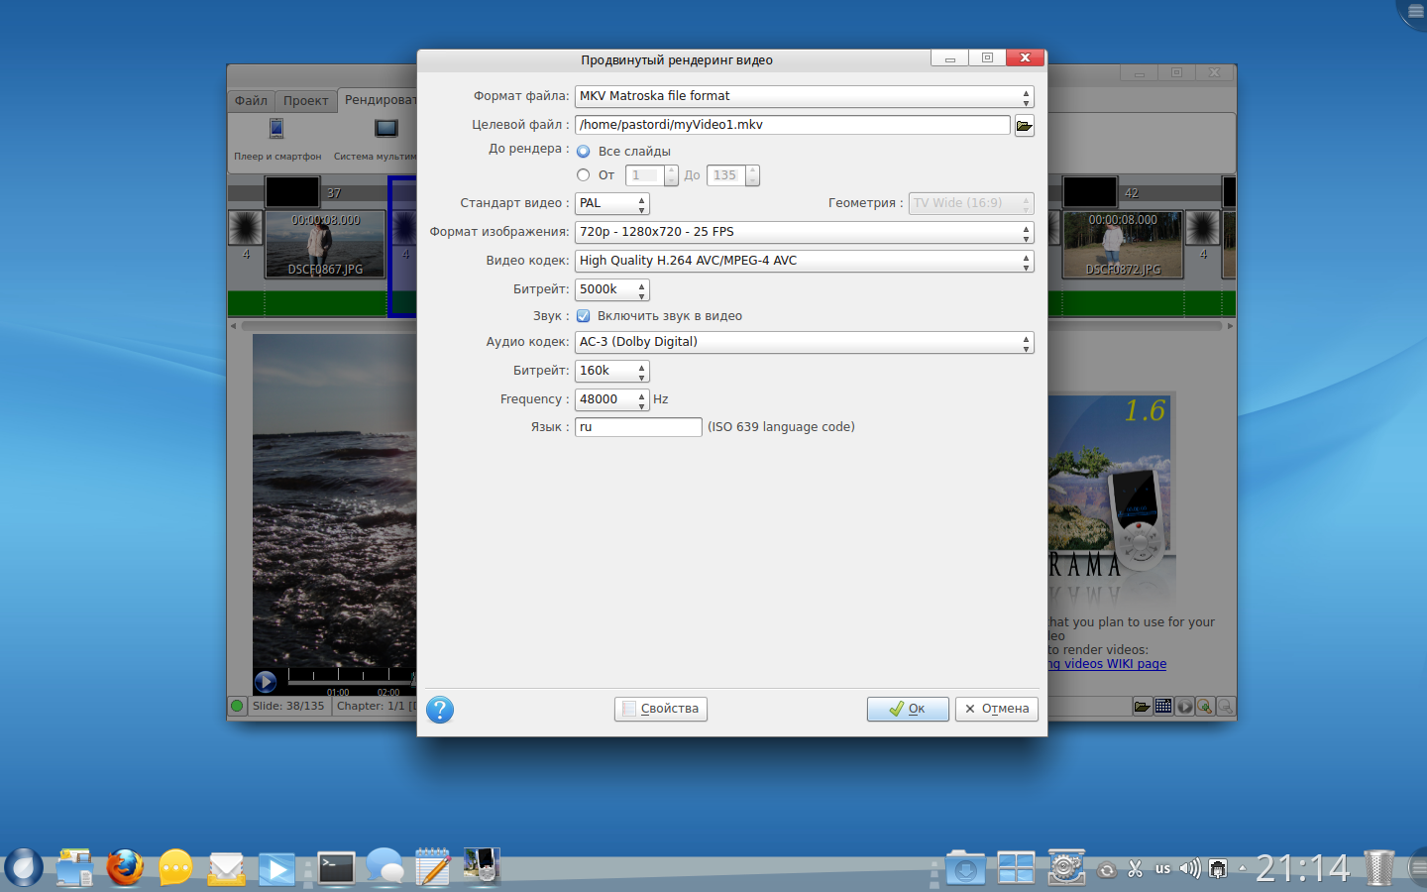Open the blue help question mark icon
Screen dimensions: 1427x892
pyautogui.click(x=440, y=710)
